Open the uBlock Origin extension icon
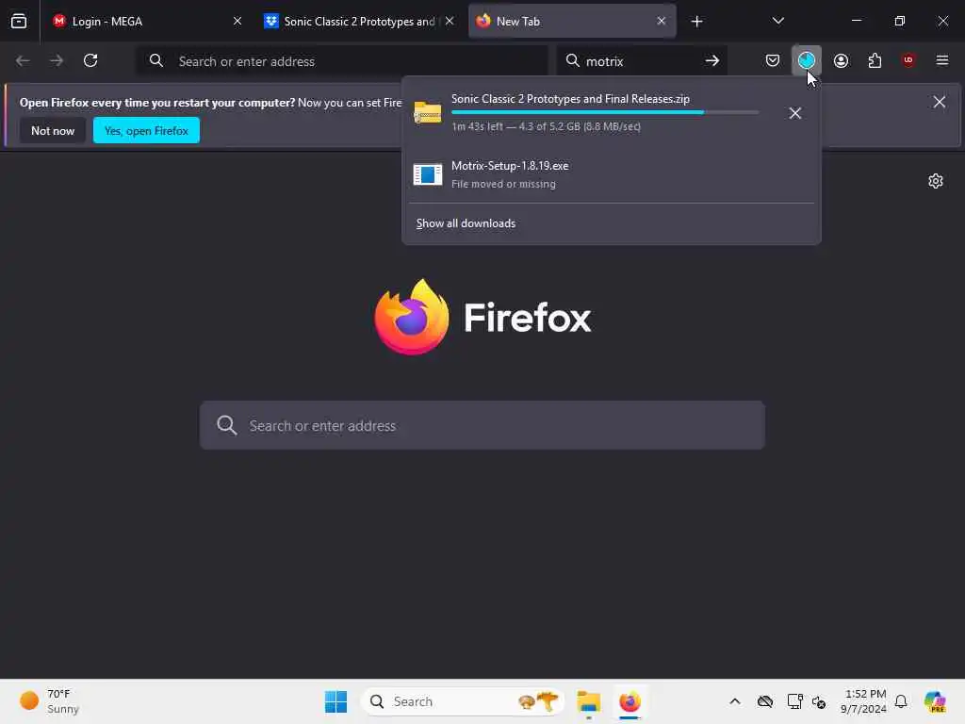This screenshot has height=724, width=965. point(908,60)
